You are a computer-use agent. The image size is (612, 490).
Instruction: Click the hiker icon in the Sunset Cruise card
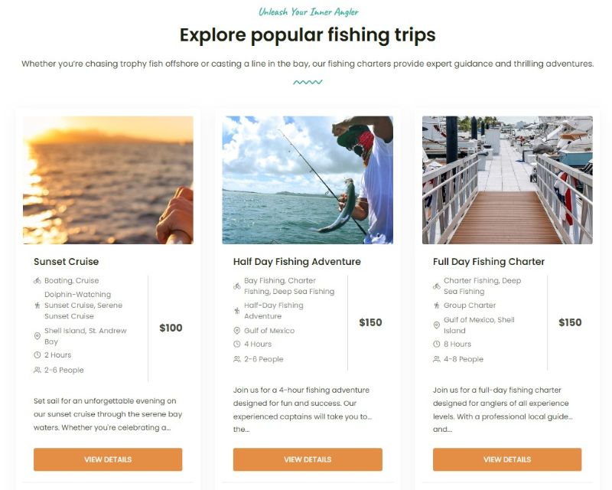(37, 305)
